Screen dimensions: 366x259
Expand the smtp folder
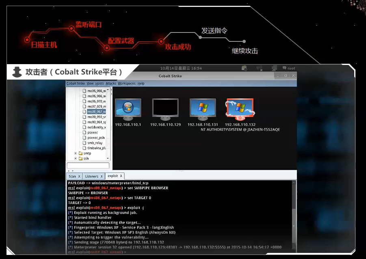point(76,153)
